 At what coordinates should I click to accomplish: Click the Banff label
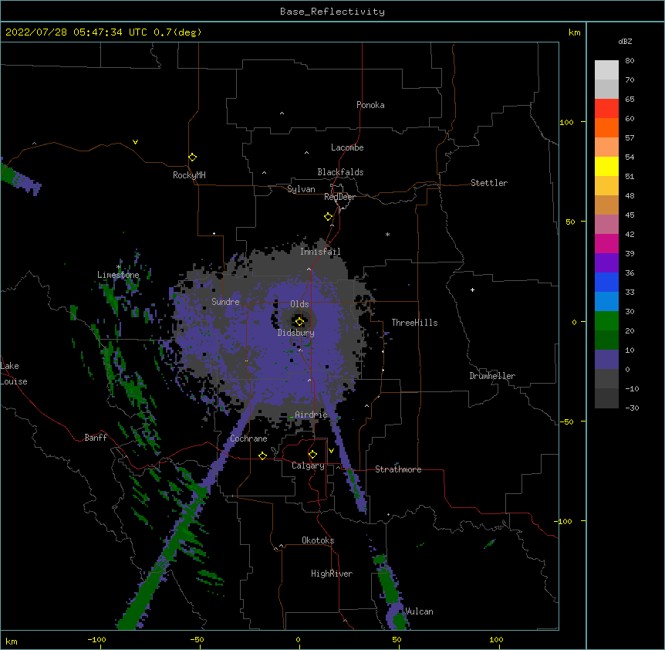[x=96, y=438]
